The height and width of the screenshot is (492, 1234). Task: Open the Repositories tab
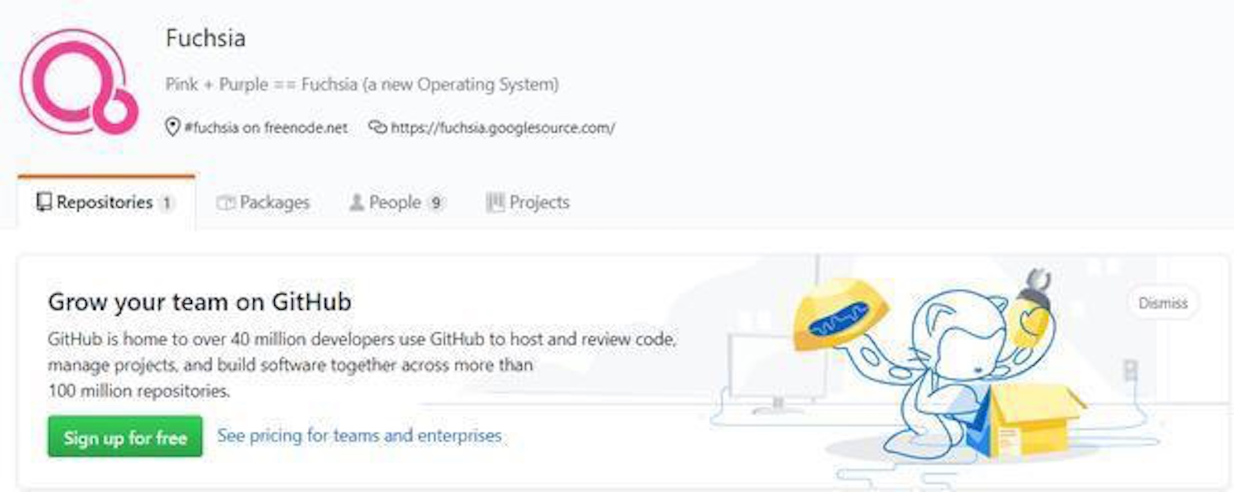[x=105, y=202]
